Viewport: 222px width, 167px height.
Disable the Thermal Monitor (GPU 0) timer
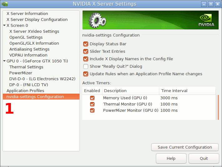[92, 104]
